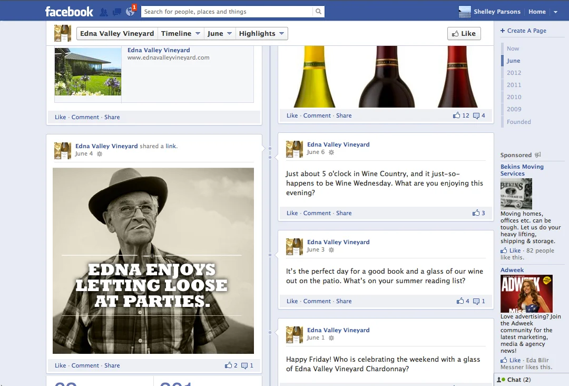
Task: Jump to Founded in timeline navigation
Action: point(518,122)
